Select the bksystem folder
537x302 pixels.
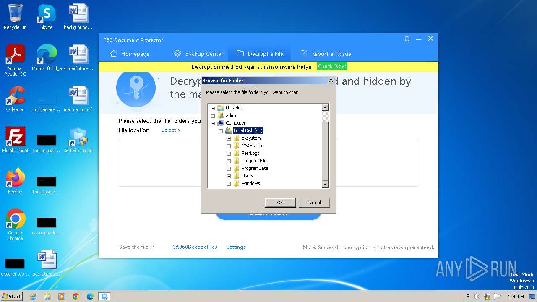(x=251, y=138)
